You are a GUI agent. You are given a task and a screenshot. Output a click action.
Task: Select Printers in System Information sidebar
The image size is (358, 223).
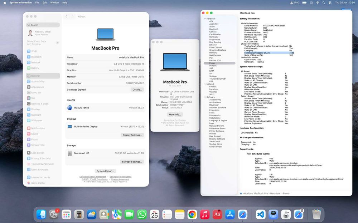pos(213,66)
